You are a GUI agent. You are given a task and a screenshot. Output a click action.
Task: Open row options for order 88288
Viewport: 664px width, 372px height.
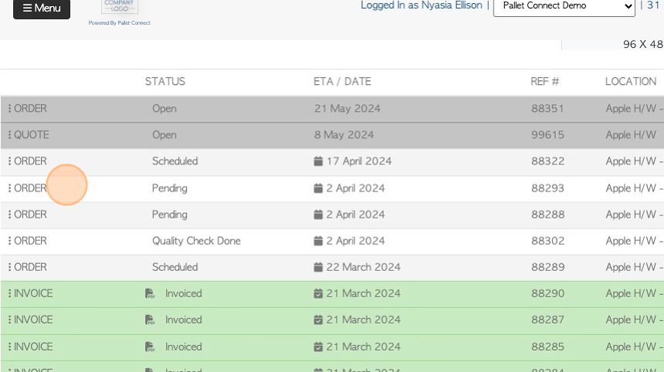[x=9, y=214]
